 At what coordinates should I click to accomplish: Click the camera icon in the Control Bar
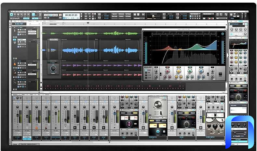pyautogui.click(x=135, y=14)
